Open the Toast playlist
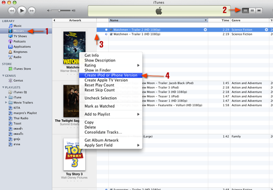The image size is (273, 190). (17, 123)
